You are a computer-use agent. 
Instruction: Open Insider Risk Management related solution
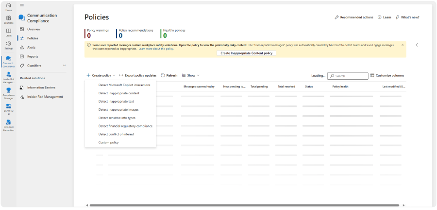[x=45, y=97]
